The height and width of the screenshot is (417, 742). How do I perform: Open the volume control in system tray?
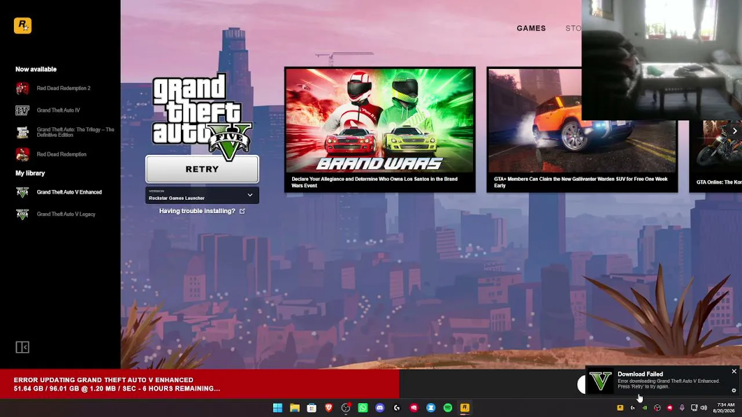704,408
